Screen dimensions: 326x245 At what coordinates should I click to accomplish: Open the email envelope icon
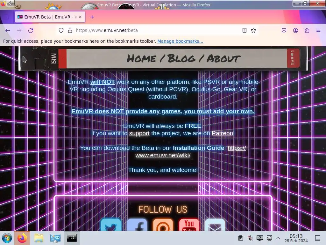point(215,225)
